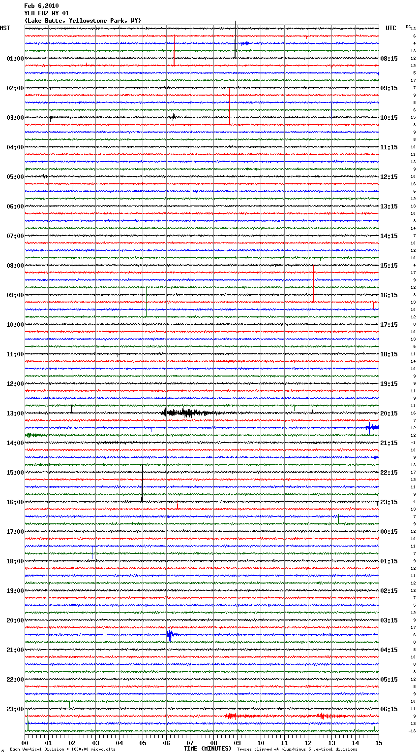Image resolution: width=418 pixels, height=756 pixels.
Task: Click the '07:00' MST time label
Action: [15, 236]
